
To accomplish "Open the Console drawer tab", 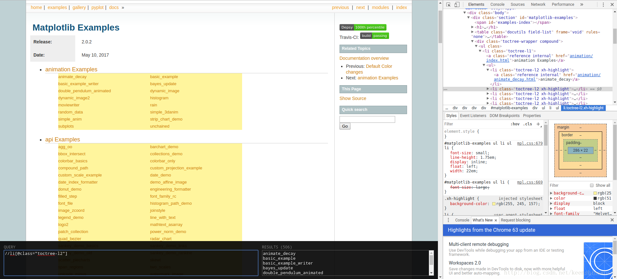I will point(462,220).
